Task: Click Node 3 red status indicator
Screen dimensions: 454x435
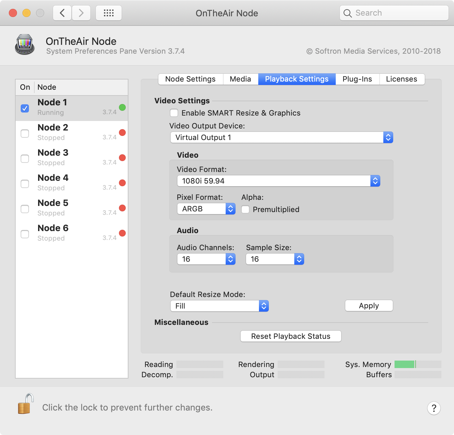Action: point(122,158)
